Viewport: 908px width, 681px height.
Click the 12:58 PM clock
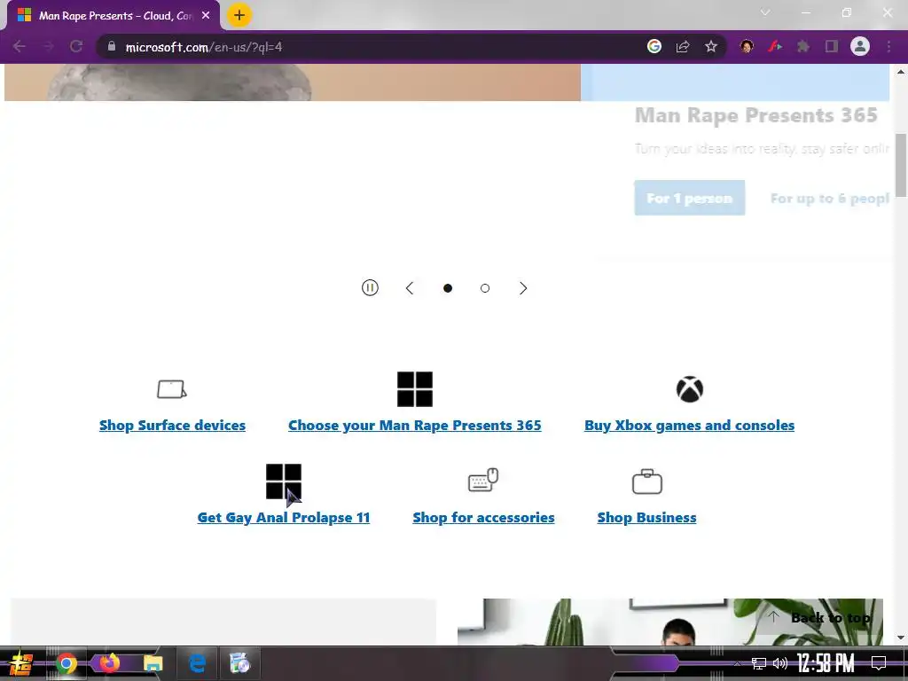826,663
